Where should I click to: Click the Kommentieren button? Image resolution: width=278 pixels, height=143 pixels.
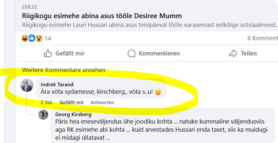(154, 54)
